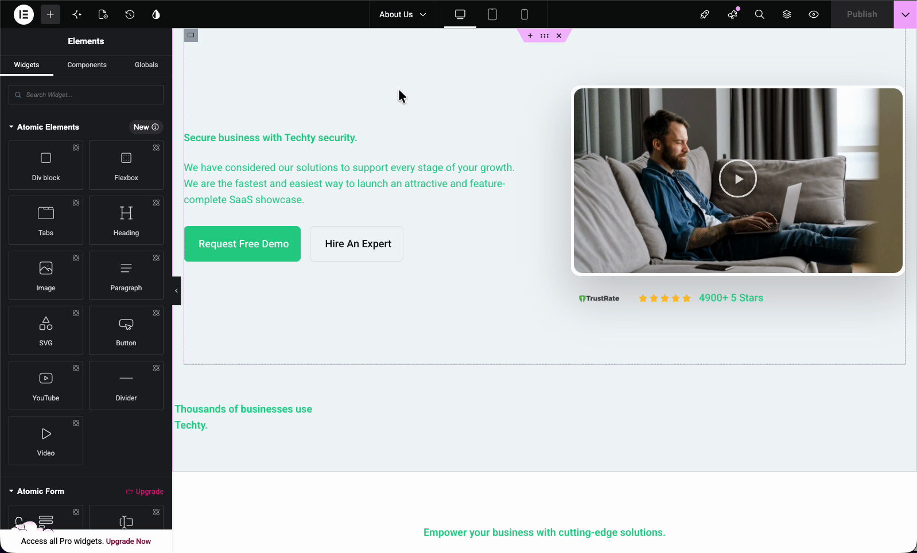Screen dimensions: 917x553
Task: Select the Div block widget
Action: click(46, 165)
